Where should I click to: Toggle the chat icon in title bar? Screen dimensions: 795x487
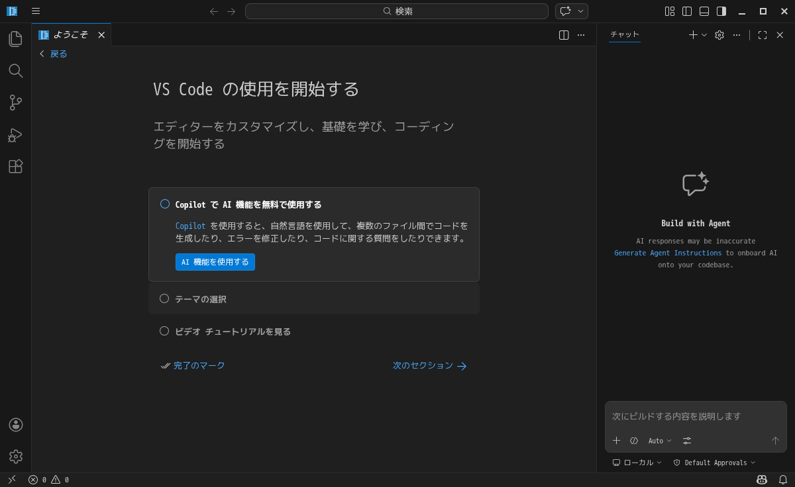tap(565, 11)
